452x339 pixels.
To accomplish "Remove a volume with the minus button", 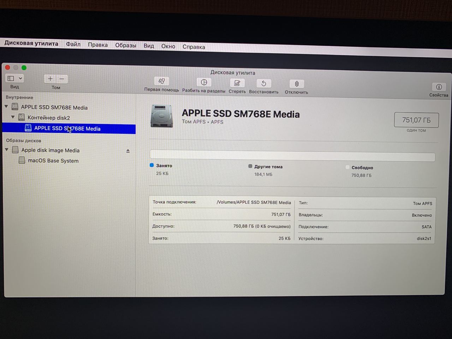I will tap(62, 79).
